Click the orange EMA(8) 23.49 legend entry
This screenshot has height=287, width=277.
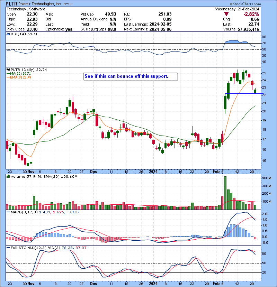tap(19, 77)
